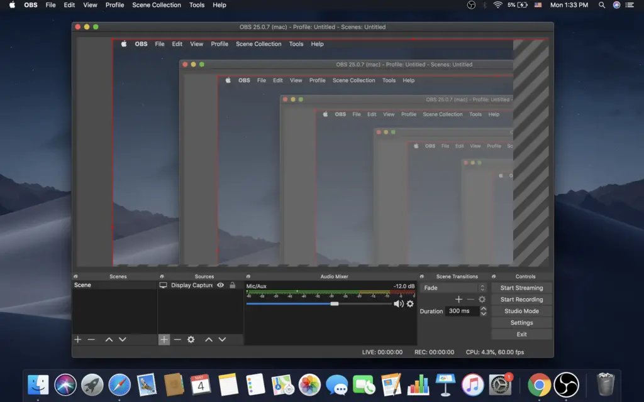Open the Edit menu in top menu bar

point(69,5)
